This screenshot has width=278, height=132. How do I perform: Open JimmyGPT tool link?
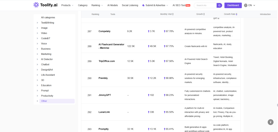click(x=105, y=95)
